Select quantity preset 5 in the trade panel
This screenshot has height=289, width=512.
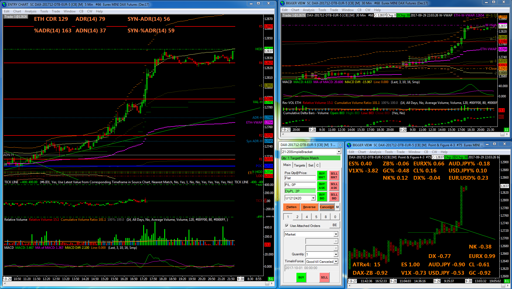pyautogui.click(x=316, y=217)
